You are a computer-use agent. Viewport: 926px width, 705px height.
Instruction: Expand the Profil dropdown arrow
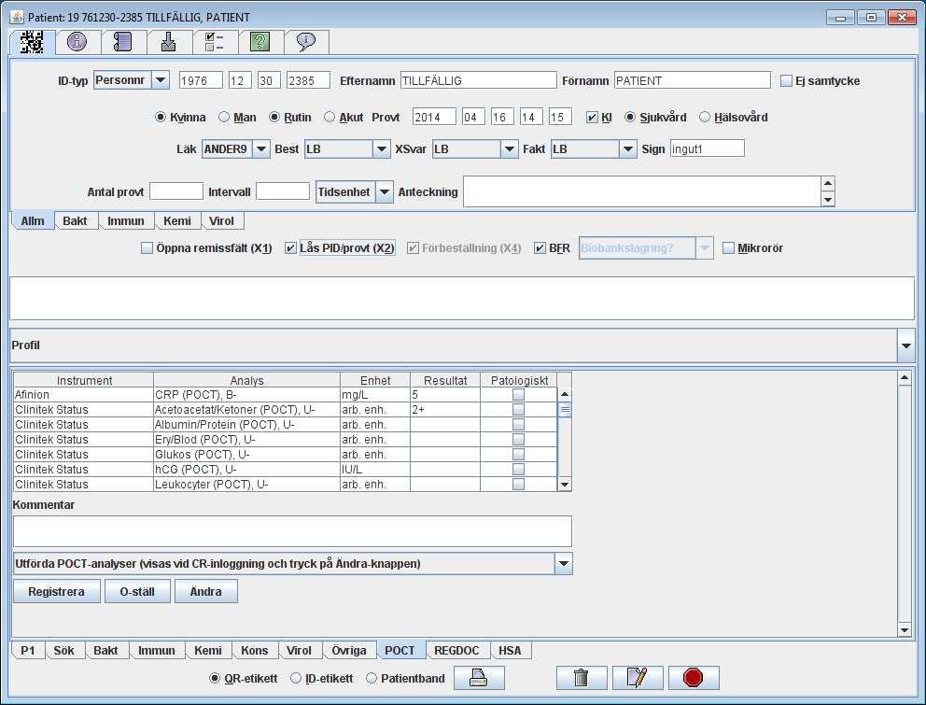pos(905,345)
